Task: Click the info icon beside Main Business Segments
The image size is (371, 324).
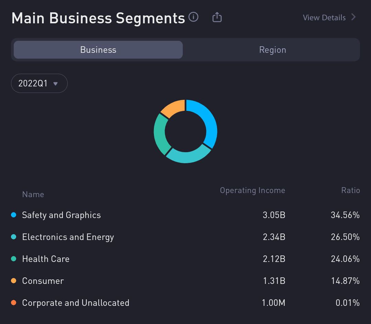Action: [x=194, y=17]
